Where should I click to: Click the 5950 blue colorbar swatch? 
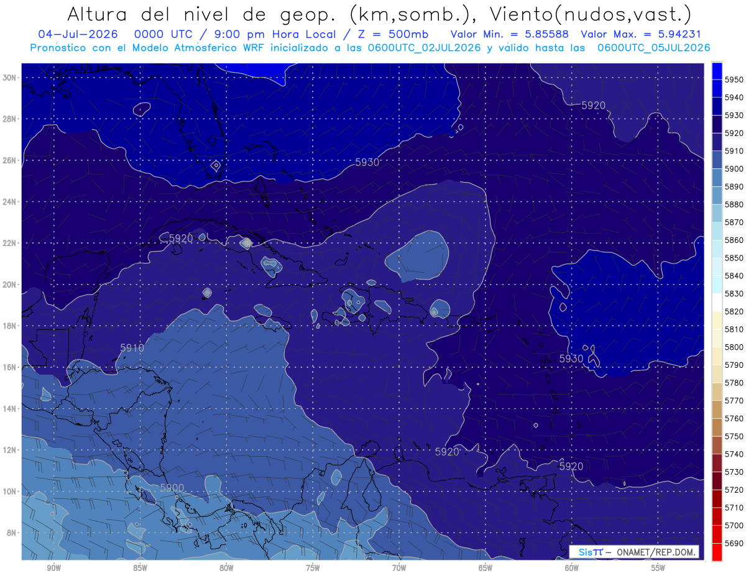pyautogui.click(x=717, y=71)
